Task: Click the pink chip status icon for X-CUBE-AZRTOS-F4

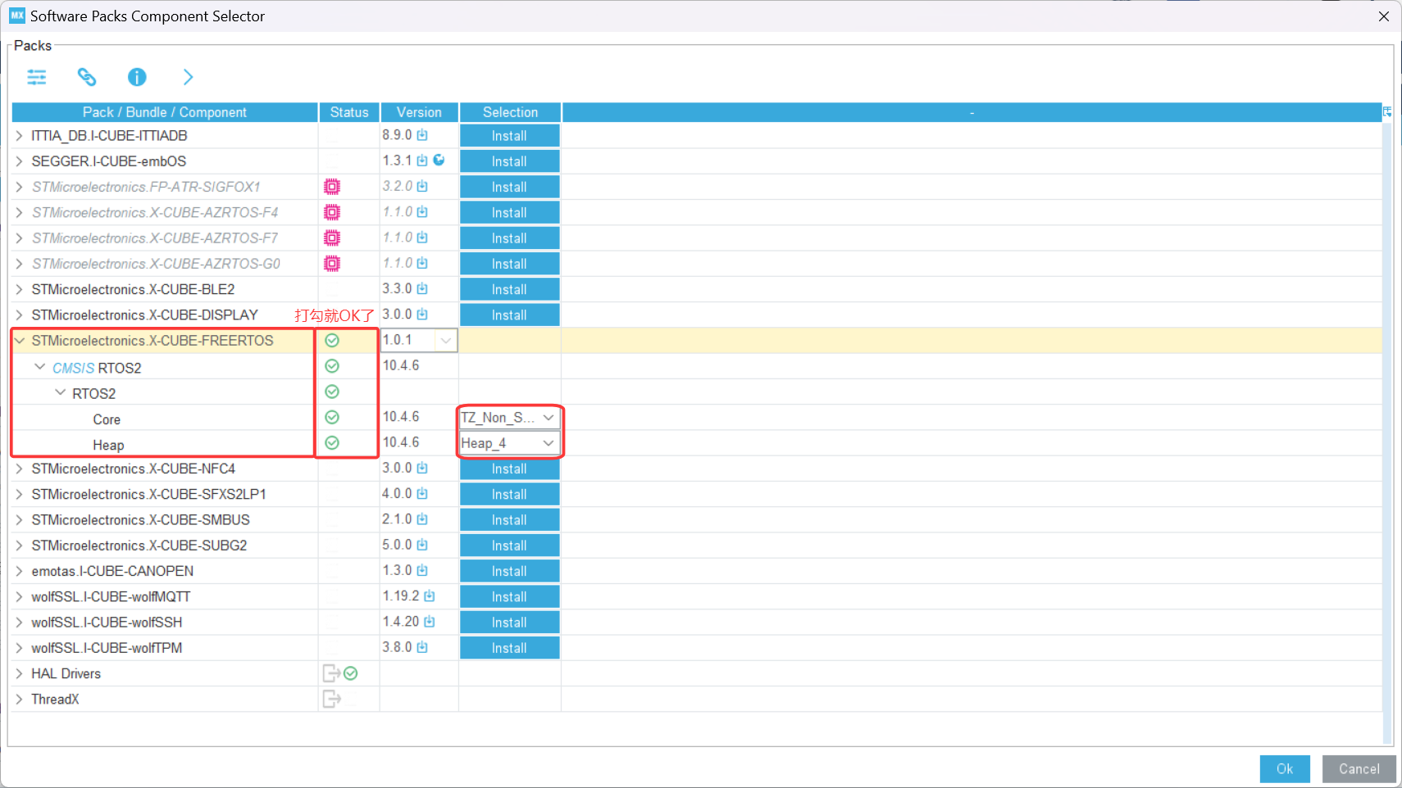Action: (332, 212)
